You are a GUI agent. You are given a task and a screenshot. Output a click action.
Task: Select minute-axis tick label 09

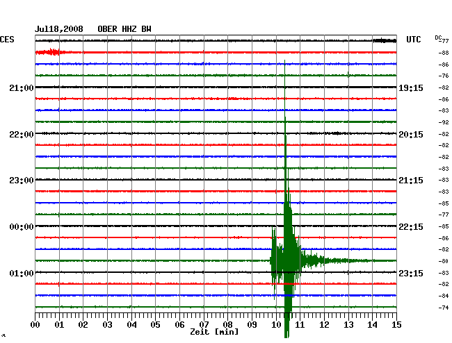coord(252,325)
